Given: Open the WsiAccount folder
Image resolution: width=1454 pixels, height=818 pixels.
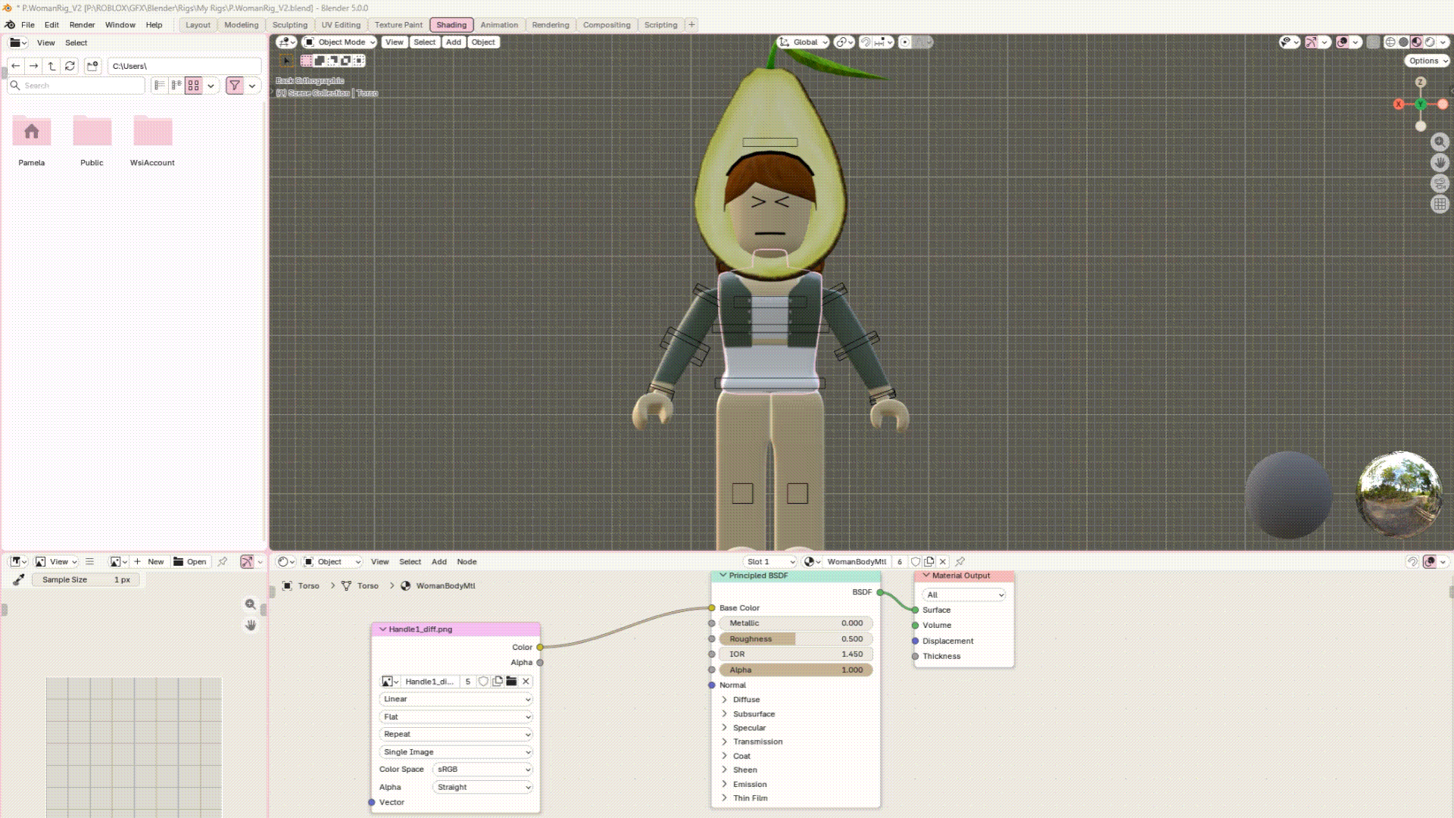Looking at the screenshot, I should [x=152, y=140].
